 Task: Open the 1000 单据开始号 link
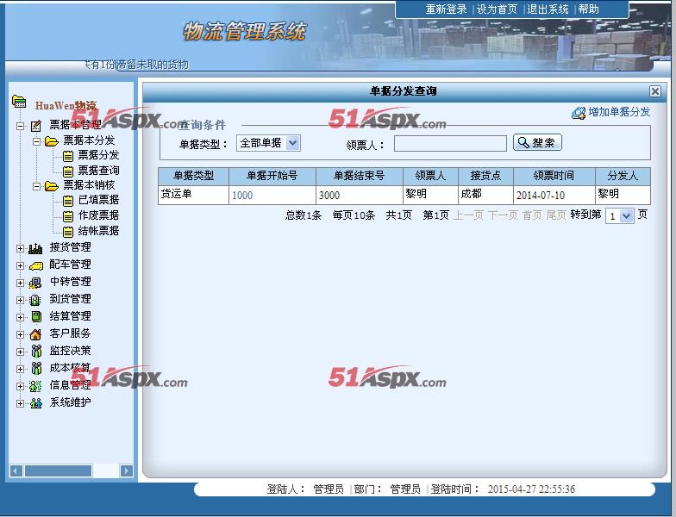pos(242,196)
